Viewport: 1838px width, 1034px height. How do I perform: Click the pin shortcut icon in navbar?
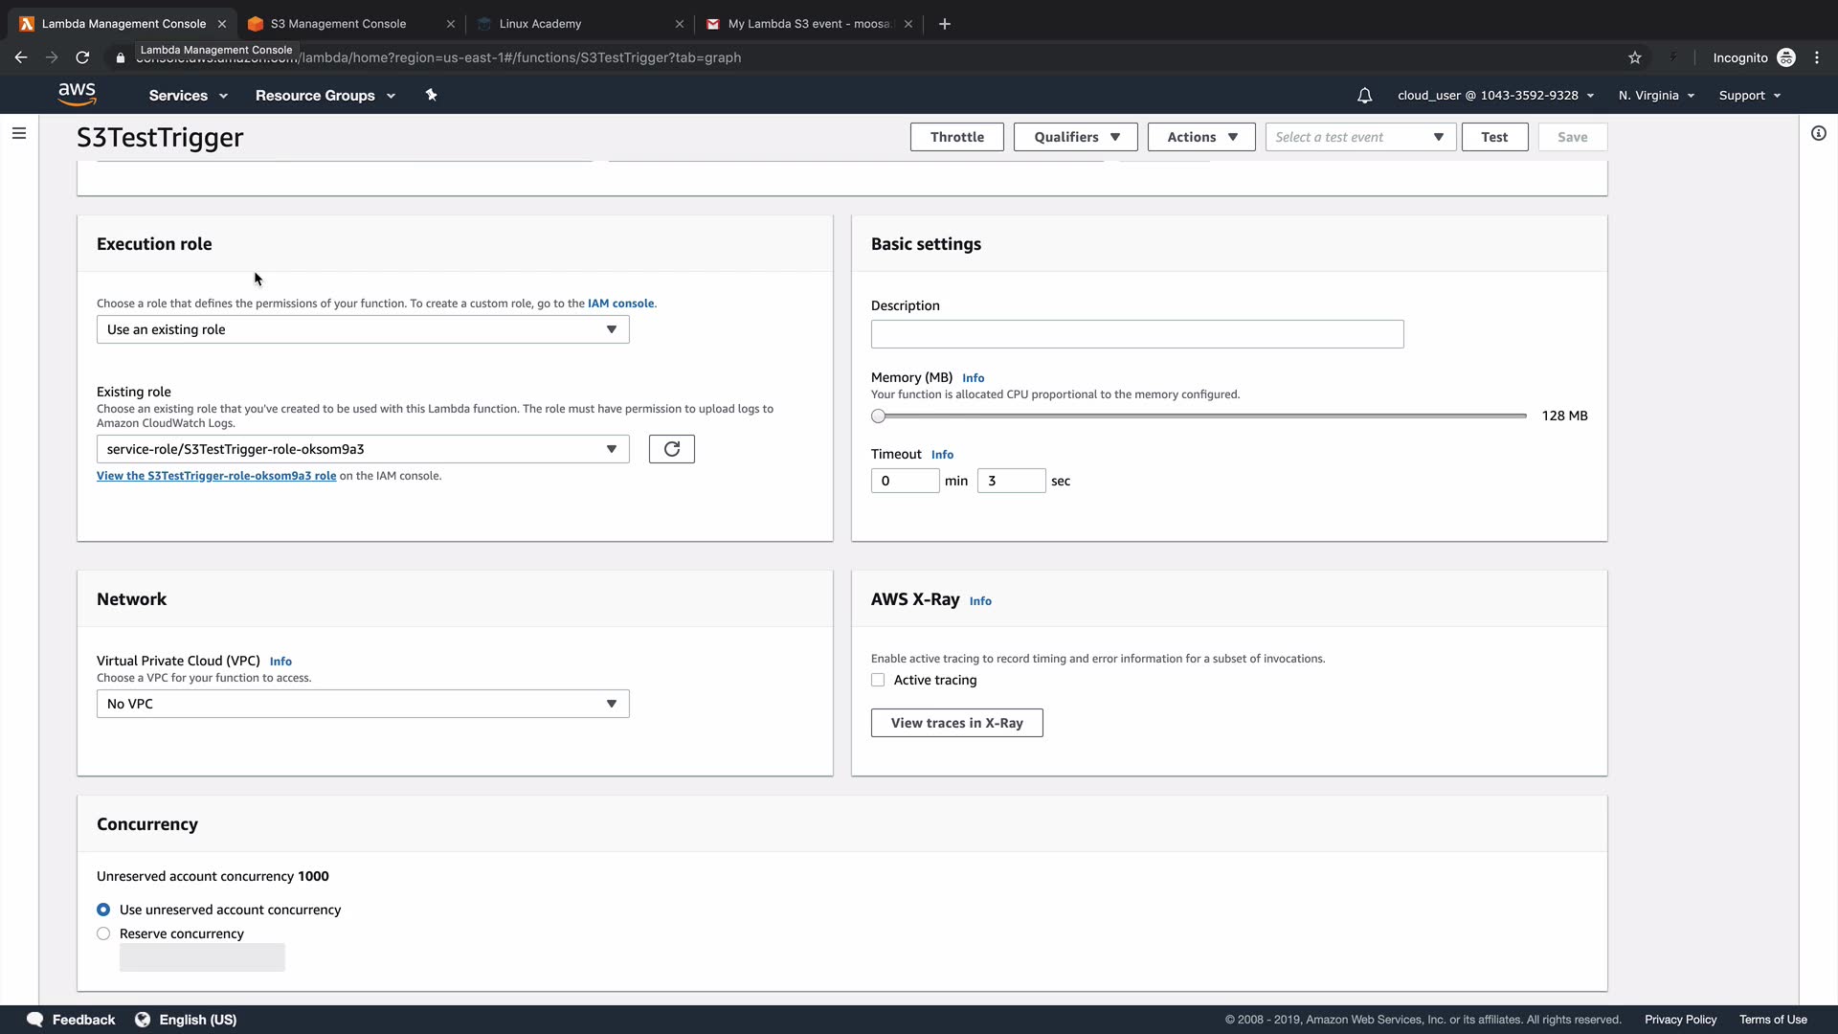[x=431, y=95]
